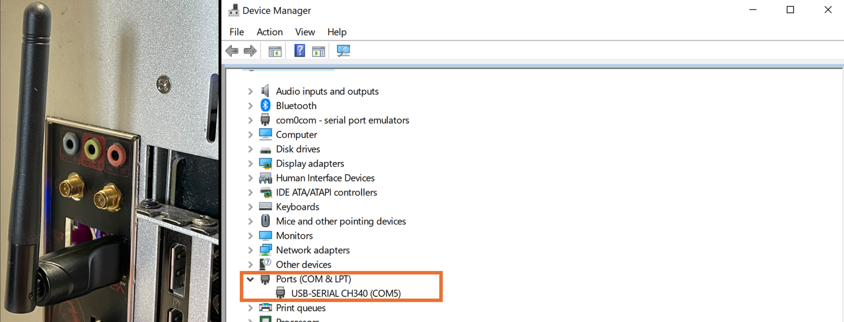Select Mice and other pointing devices
The image size is (844, 322).
340,221
